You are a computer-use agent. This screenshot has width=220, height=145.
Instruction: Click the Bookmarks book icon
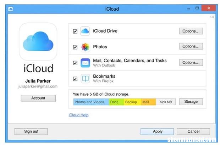tap(85, 79)
